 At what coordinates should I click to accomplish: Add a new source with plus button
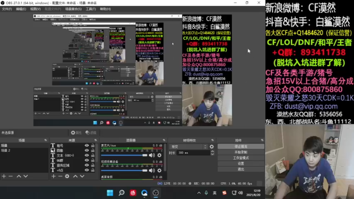pyautogui.click(x=54, y=176)
